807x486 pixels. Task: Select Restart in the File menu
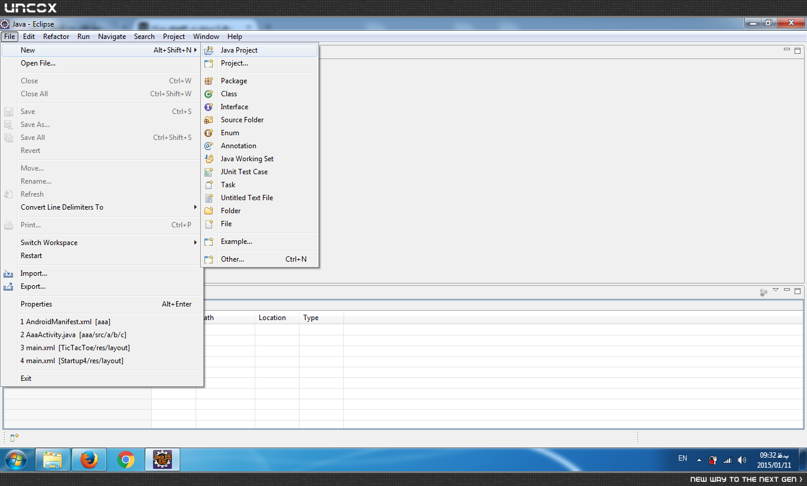point(102,256)
